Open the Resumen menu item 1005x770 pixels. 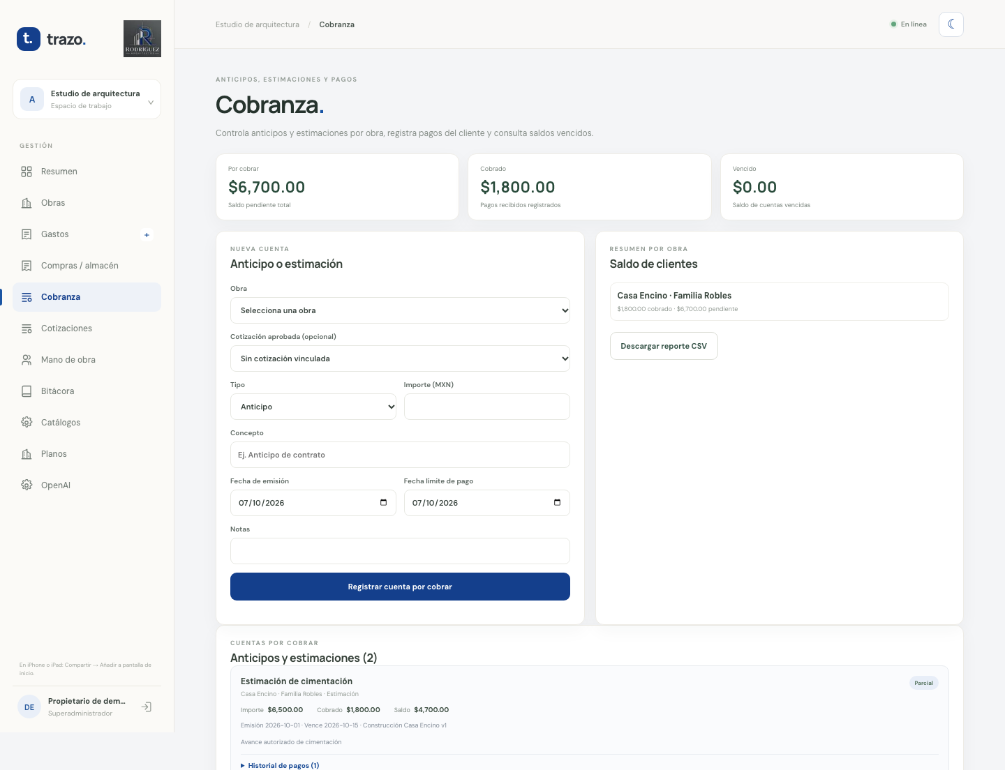pyautogui.click(x=87, y=172)
